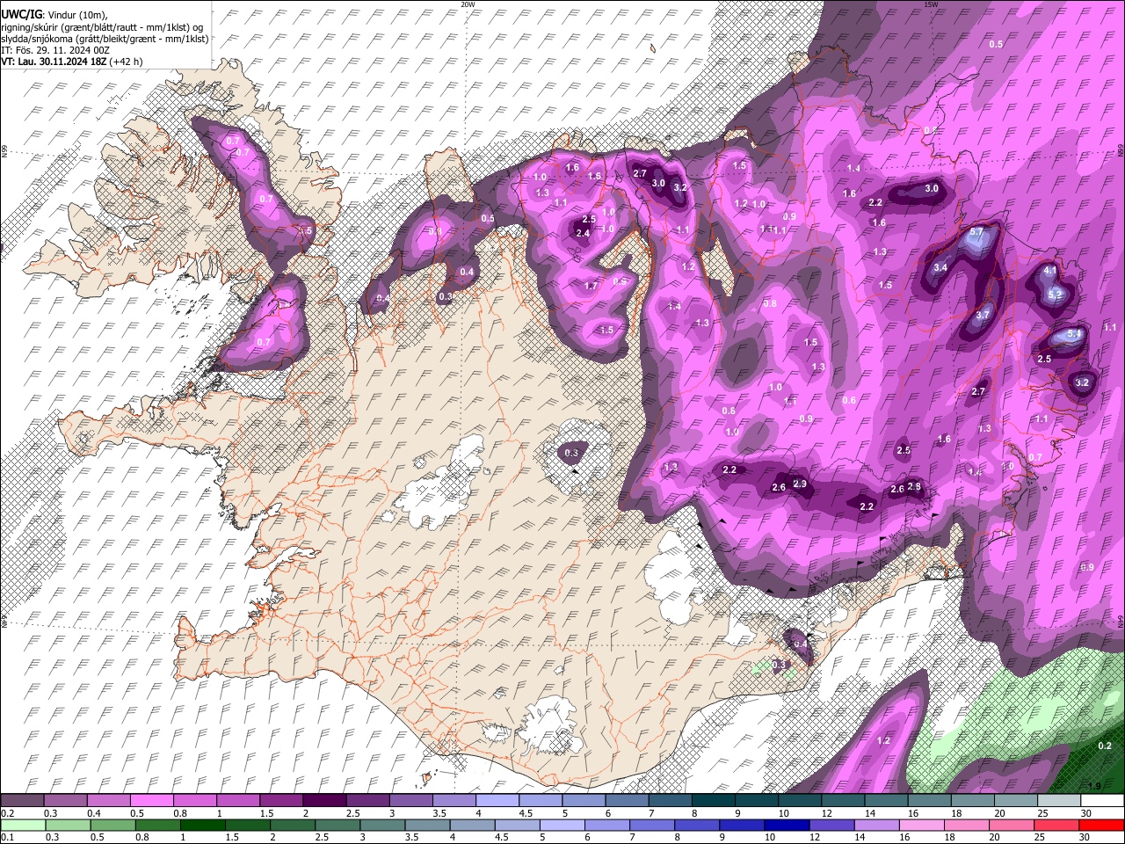Select the bright pink upper legend swatch between 0.5 and 0.8
The height and width of the screenshot is (844, 1125).
tap(151, 801)
